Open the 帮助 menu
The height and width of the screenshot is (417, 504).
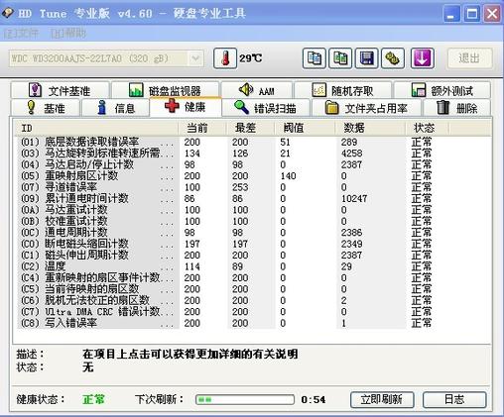click(x=68, y=33)
